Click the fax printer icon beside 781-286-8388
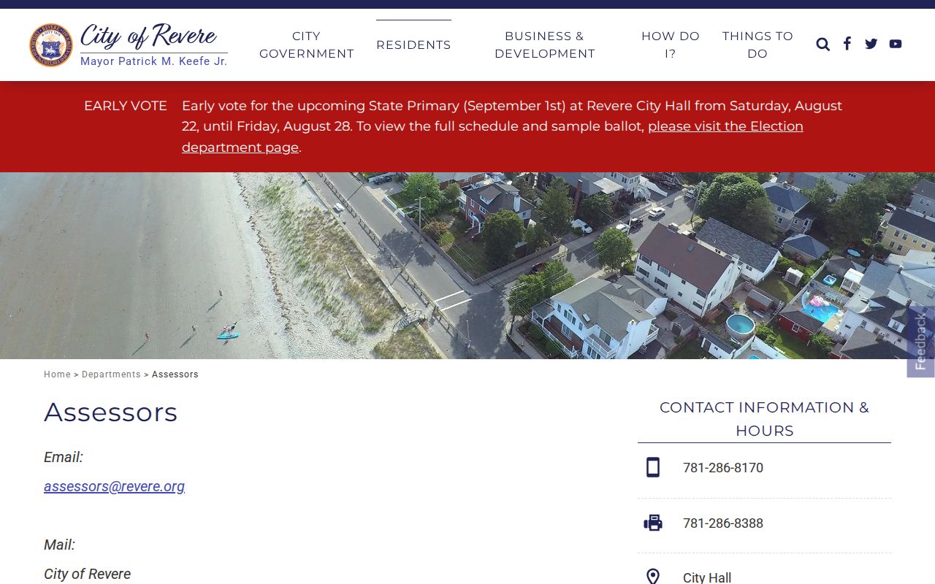 point(653,523)
